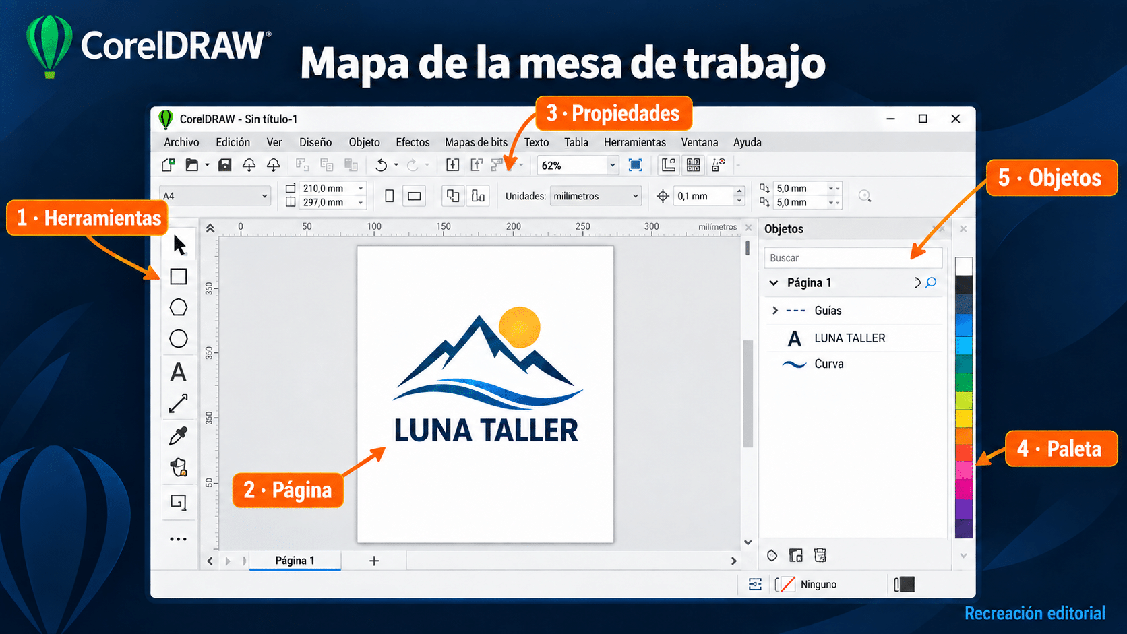Select the Polygon tool

(x=179, y=307)
